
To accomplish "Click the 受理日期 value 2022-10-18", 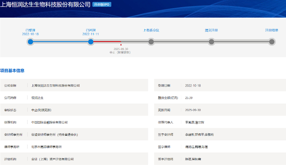I will 194,85.
